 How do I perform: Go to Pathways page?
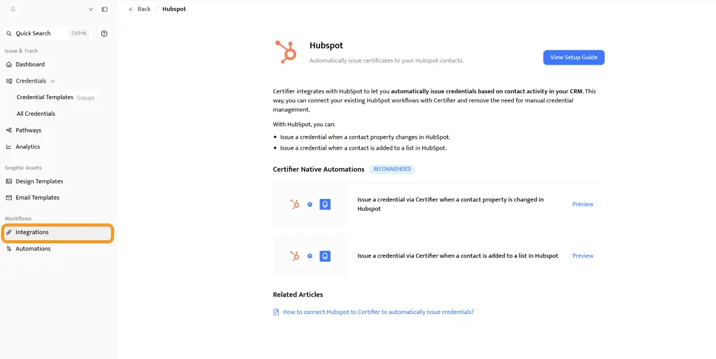pyautogui.click(x=28, y=130)
